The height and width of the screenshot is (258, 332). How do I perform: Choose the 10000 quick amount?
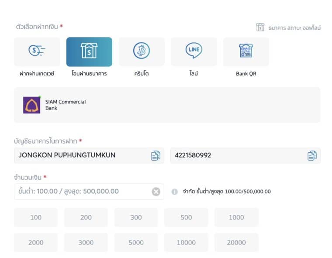[x=186, y=243]
